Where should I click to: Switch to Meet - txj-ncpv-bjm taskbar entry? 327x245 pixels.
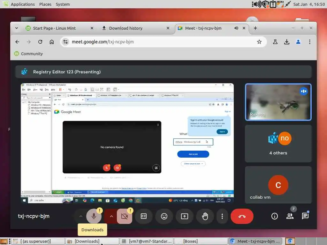(x=255, y=241)
